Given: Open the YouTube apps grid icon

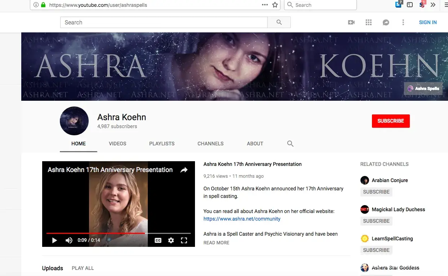Looking at the screenshot, I should click(x=368, y=22).
